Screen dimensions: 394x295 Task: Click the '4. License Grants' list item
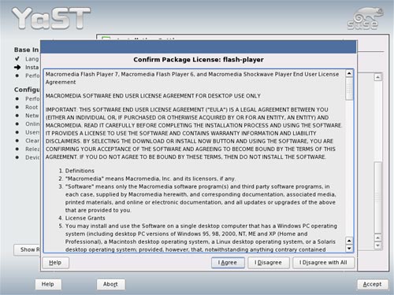tap(82, 218)
